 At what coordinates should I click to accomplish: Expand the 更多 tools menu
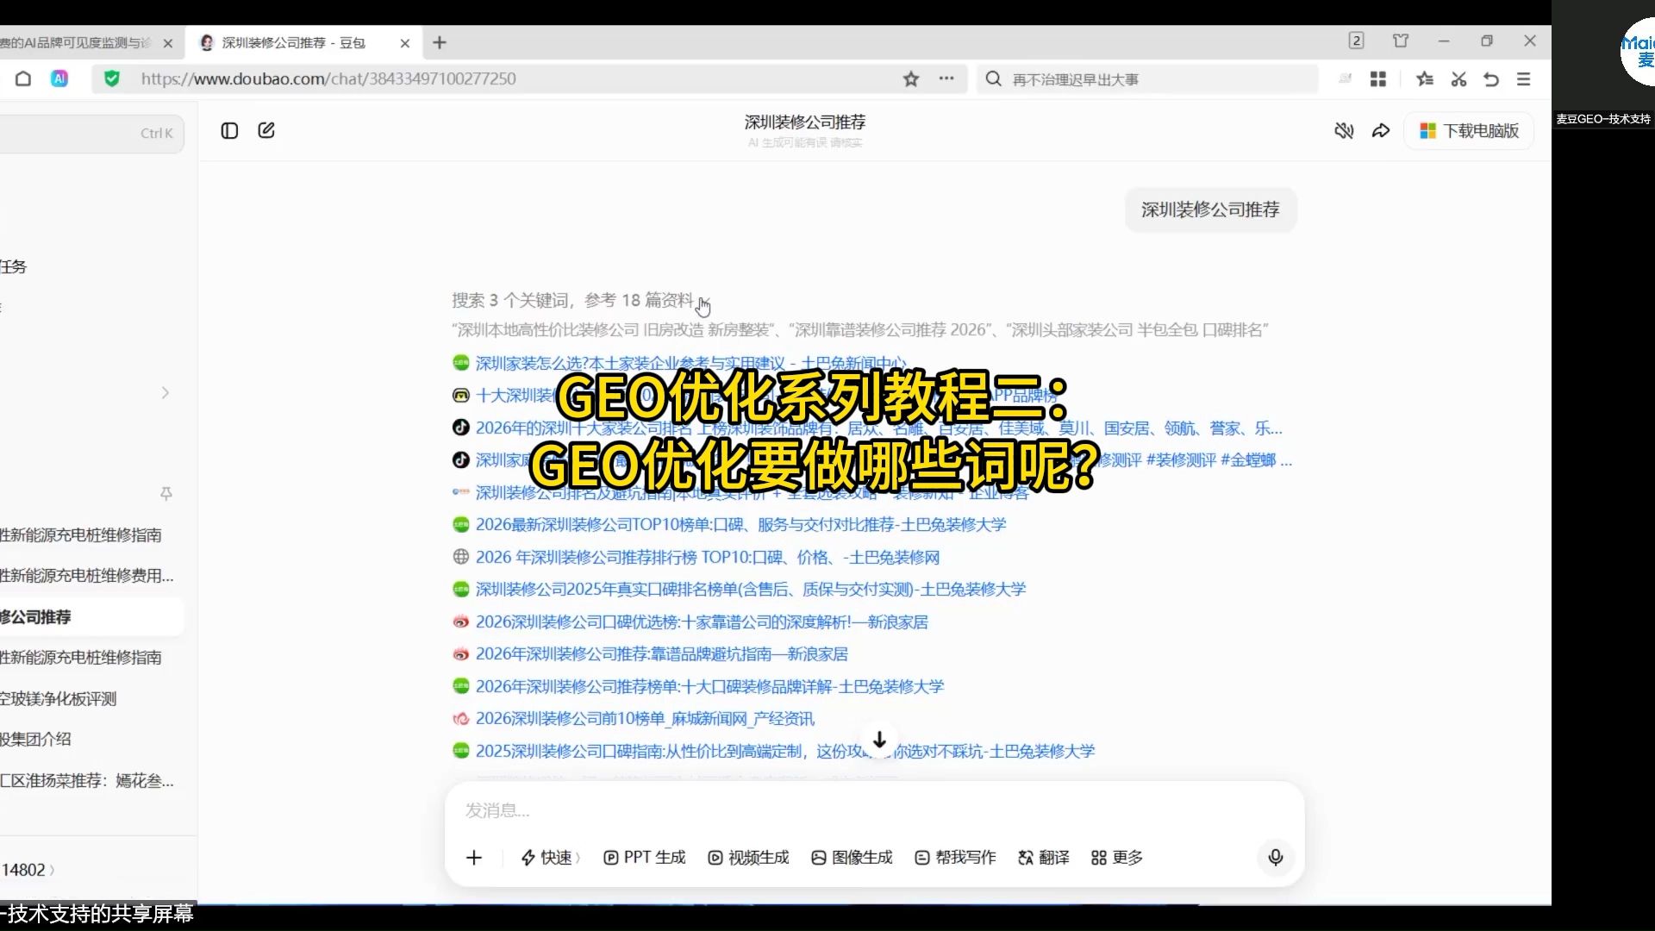coord(1117,858)
